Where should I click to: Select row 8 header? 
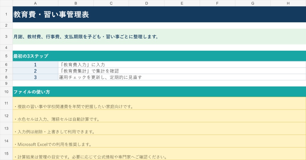tap(6, 77)
